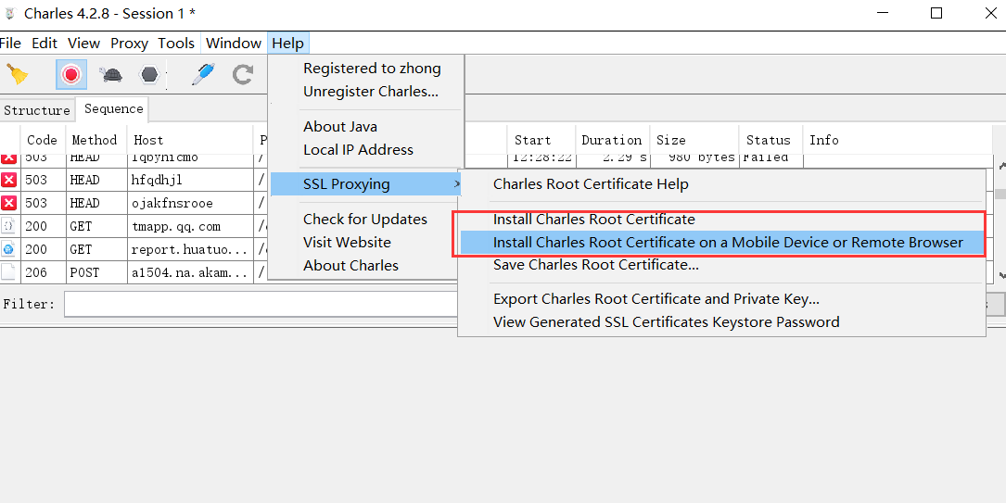Viewport: 1006px width, 503px height.
Task: Click the error icon for hfqdhjl row
Action: pyautogui.click(x=9, y=180)
